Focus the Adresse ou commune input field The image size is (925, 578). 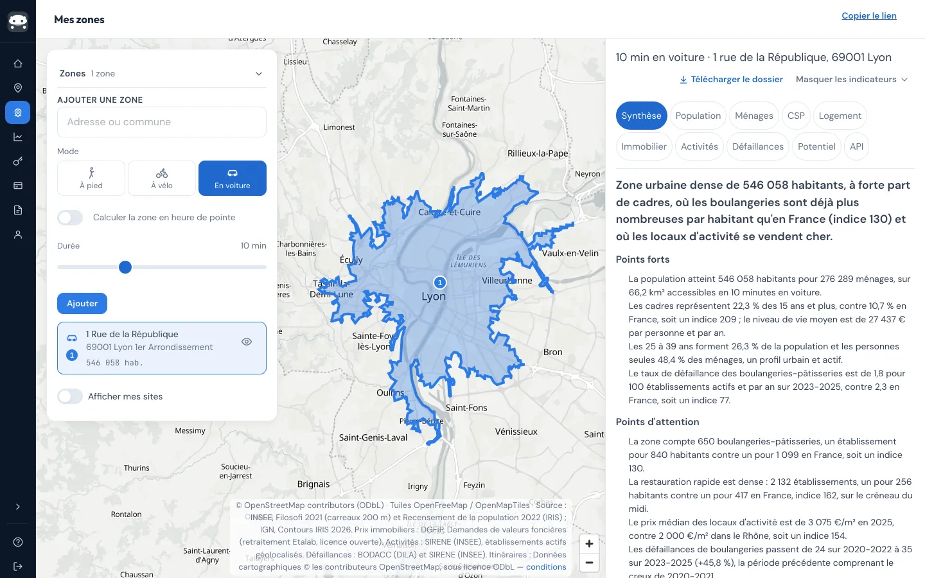point(162,122)
